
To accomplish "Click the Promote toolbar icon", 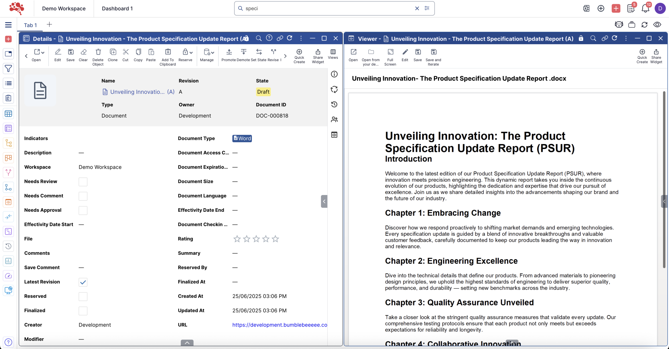I will pos(229,52).
